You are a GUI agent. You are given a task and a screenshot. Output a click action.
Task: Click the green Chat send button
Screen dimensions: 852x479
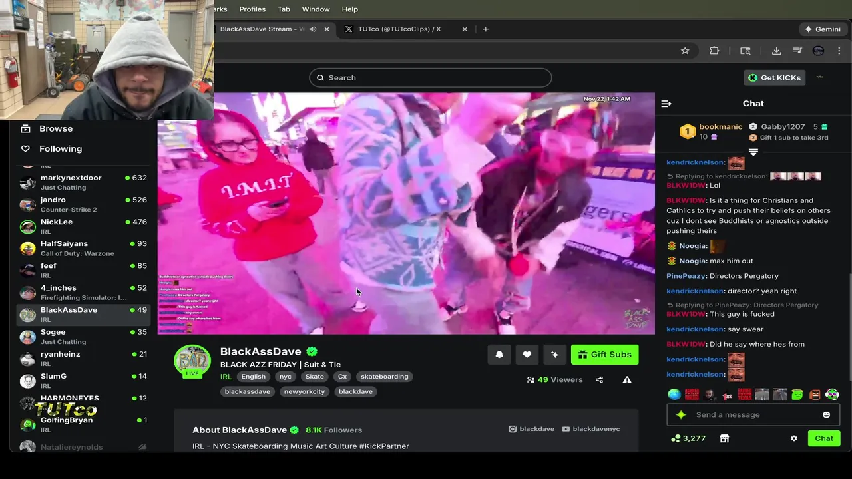point(824,438)
